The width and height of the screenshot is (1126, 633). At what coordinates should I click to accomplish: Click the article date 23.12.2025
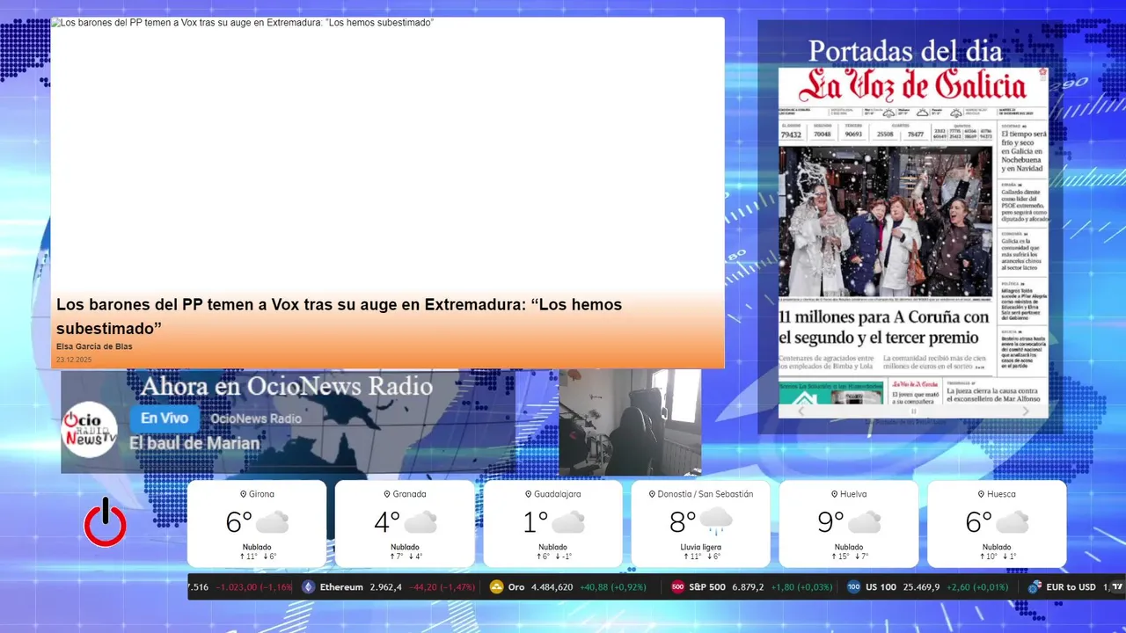tap(74, 360)
